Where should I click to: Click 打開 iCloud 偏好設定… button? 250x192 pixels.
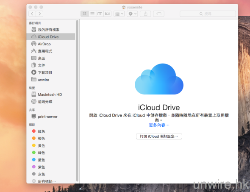pyautogui.click(x=159, y=136)
